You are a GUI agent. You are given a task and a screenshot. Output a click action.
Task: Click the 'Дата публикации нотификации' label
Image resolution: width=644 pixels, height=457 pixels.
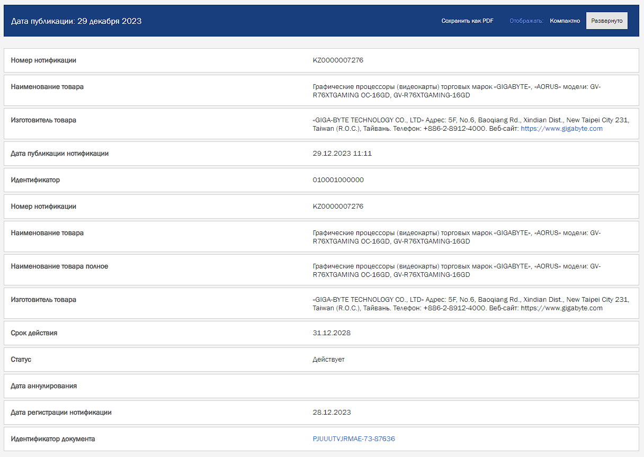pos(60,154)
